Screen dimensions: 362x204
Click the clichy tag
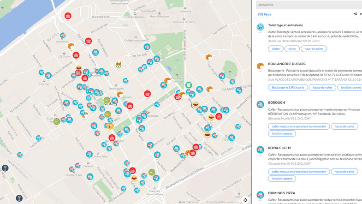click(292, 49)
